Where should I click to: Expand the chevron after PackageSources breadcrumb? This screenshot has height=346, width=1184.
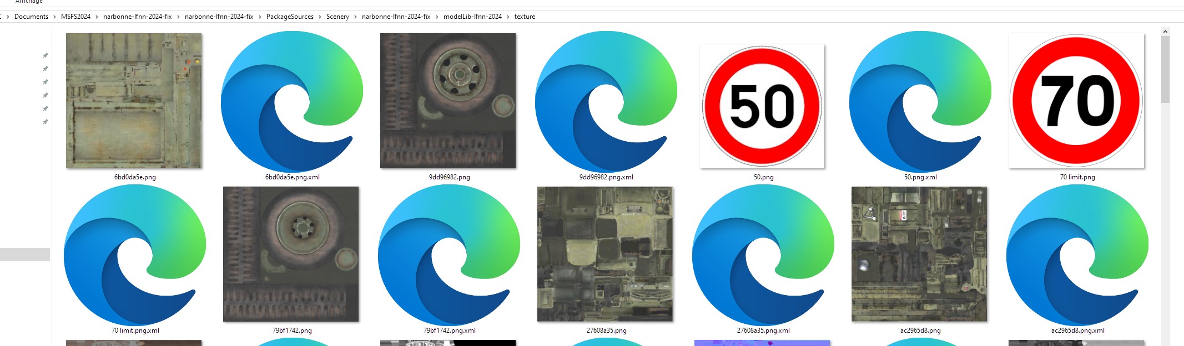coord(320,17)
